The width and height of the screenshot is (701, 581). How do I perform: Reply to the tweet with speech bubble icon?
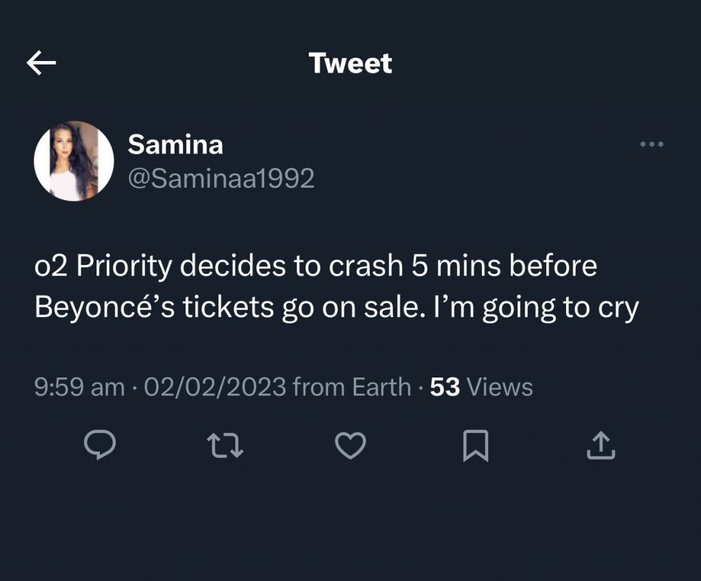tap(99, 445)
